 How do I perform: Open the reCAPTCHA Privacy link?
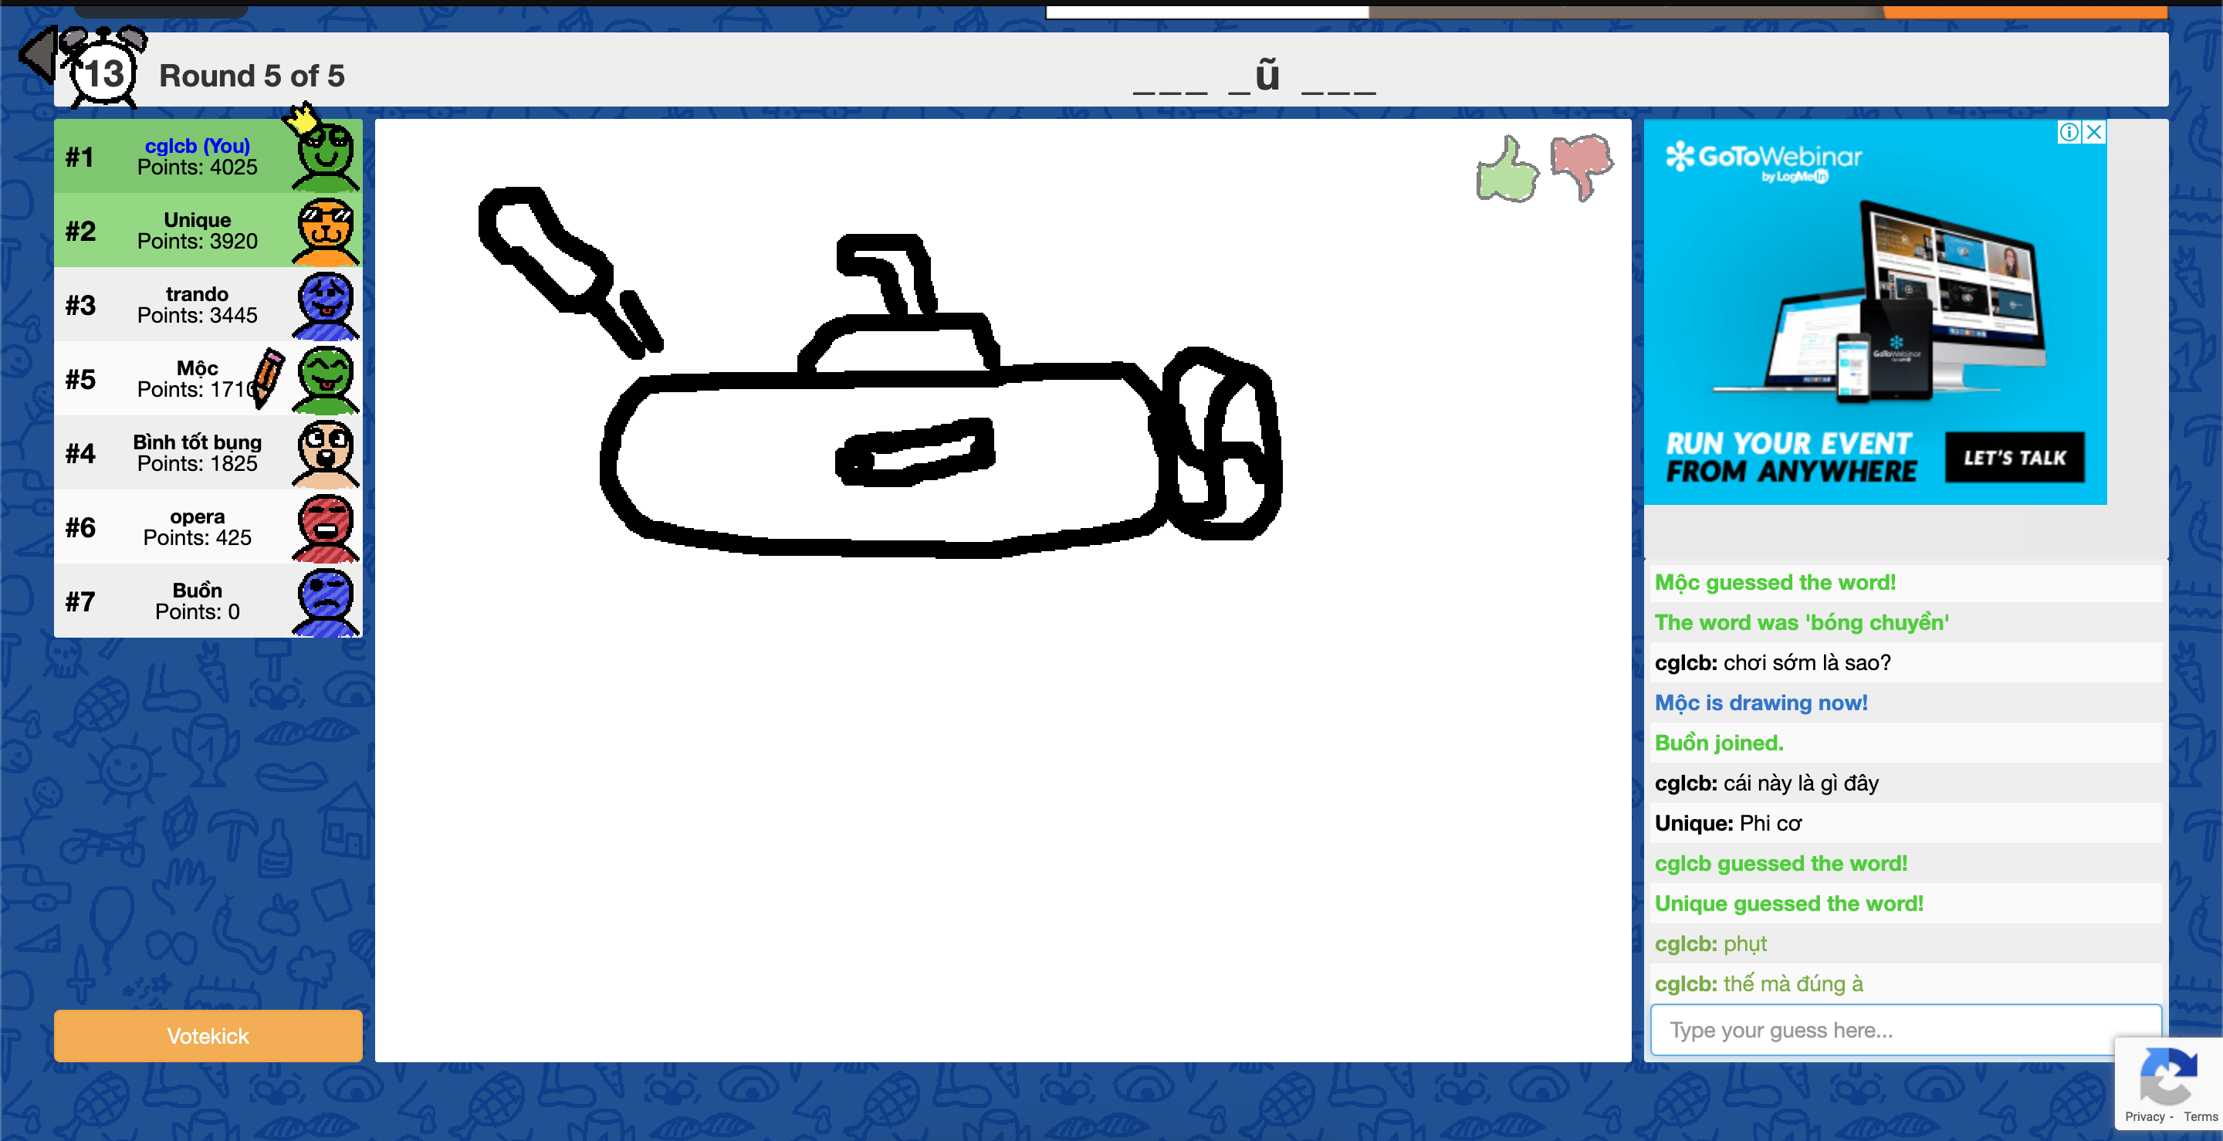(x=2144, y=1117)
